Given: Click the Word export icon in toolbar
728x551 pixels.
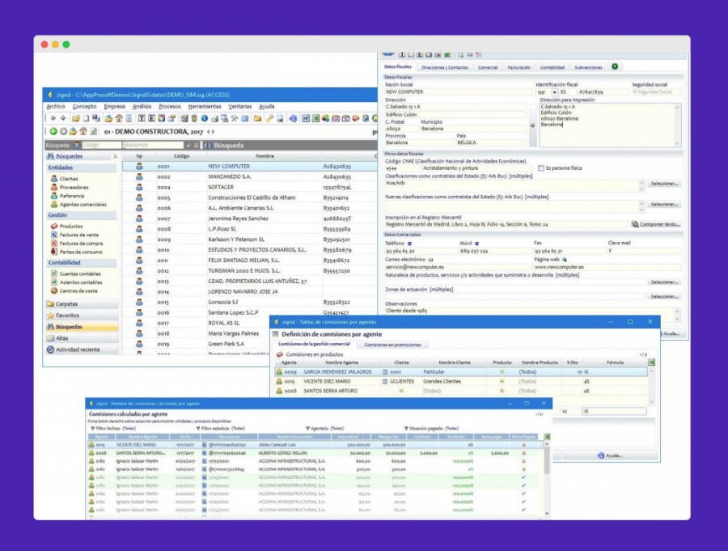Looking at the screenshot, I should (x=306, y=118).
